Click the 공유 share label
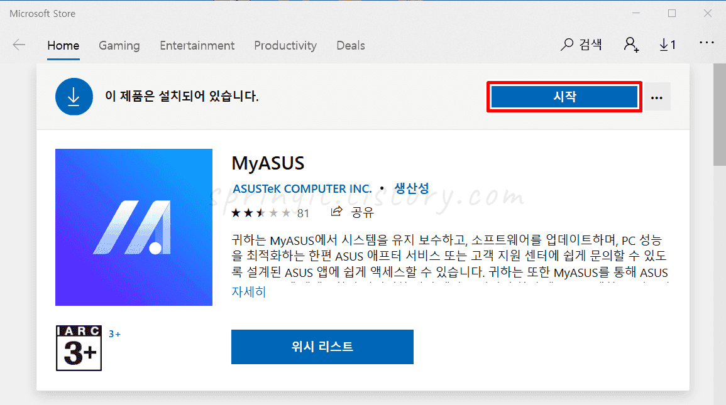726x405 pixels. [362, 212]
